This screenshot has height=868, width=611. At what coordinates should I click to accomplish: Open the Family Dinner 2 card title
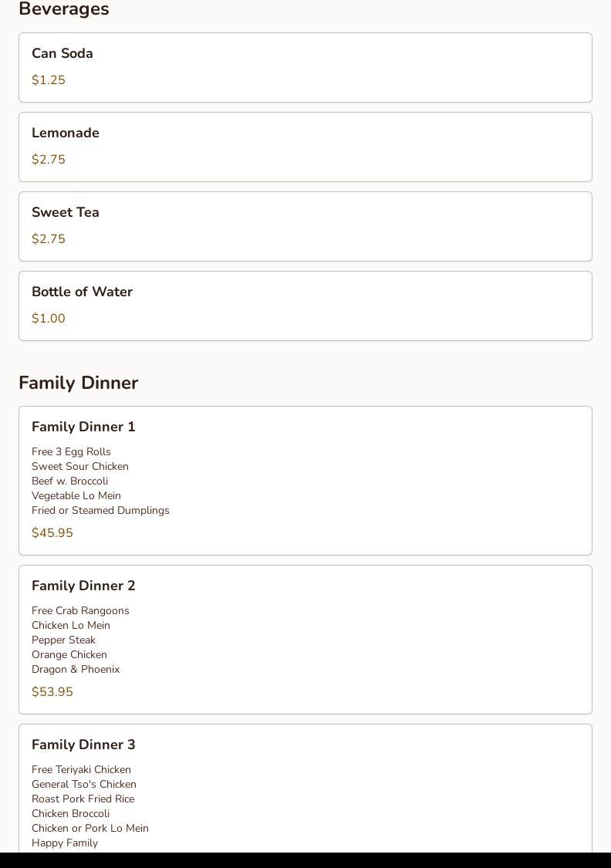(83, 586)
